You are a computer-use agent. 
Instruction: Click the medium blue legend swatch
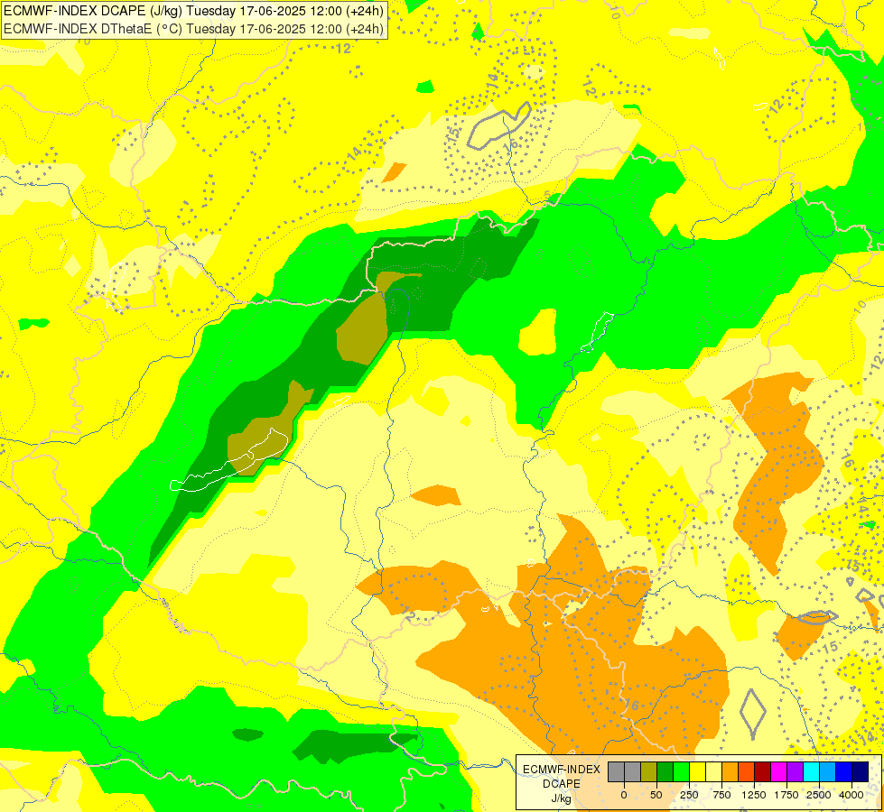tap(844, 772)
